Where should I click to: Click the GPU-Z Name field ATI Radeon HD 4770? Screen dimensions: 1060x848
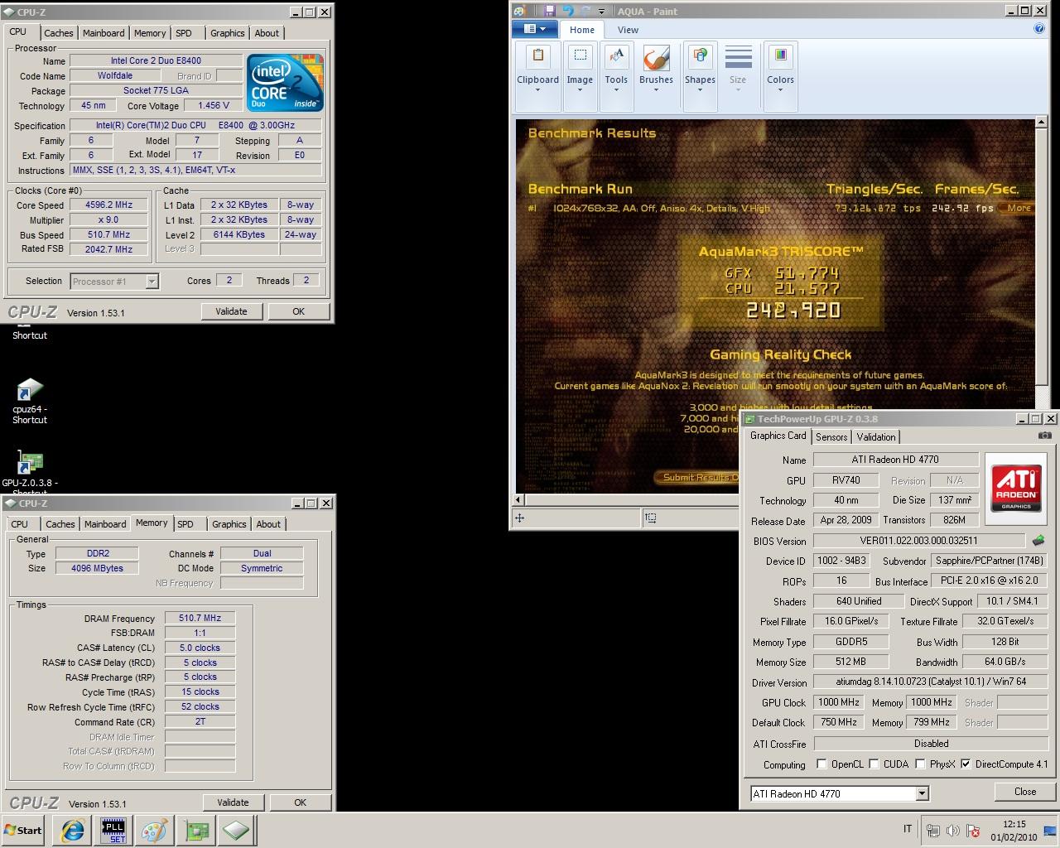click(895, 460)
